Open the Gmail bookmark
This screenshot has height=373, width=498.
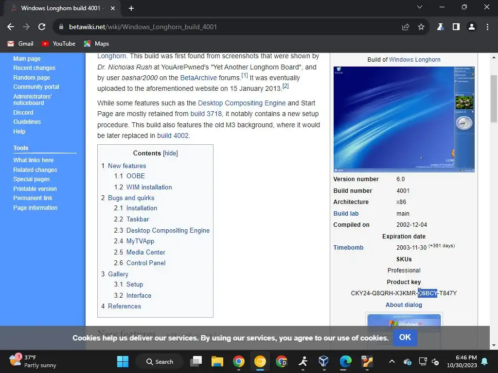click(20, 44)
